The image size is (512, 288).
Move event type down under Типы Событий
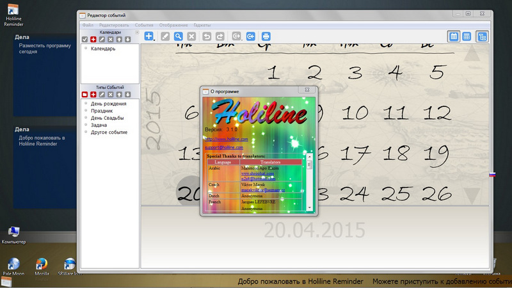coord(127,94)
